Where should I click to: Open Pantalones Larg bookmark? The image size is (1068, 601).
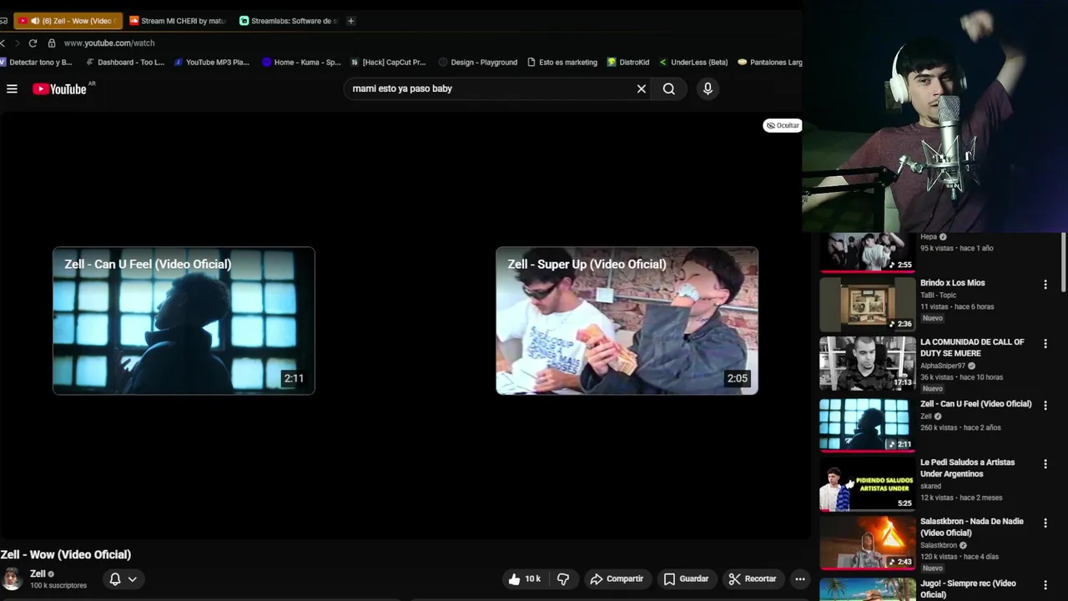[x=770, y=62]
